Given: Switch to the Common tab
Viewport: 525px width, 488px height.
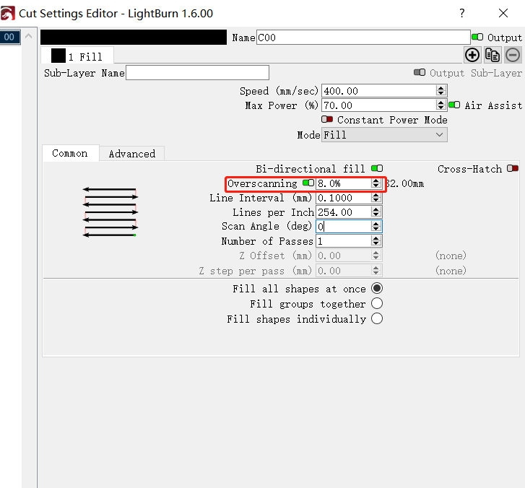Looking at the screenshot, I should [x=70, y=153].
